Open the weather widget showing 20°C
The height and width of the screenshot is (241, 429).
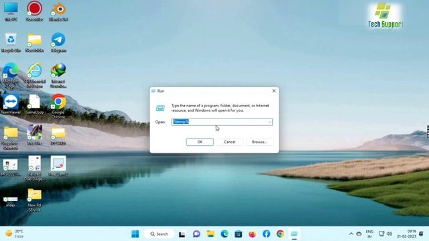tap(15, 234)
